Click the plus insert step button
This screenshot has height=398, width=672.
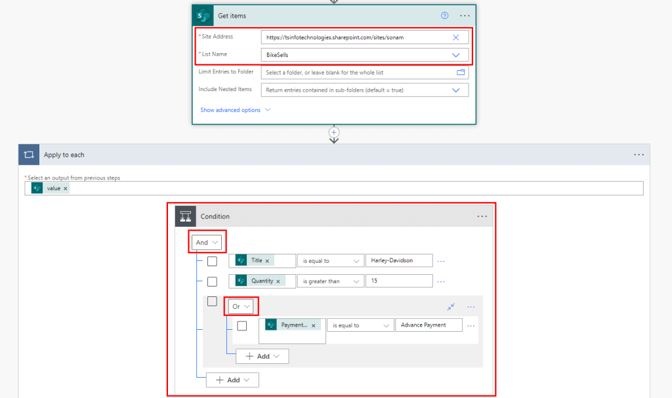pos(334,132)
